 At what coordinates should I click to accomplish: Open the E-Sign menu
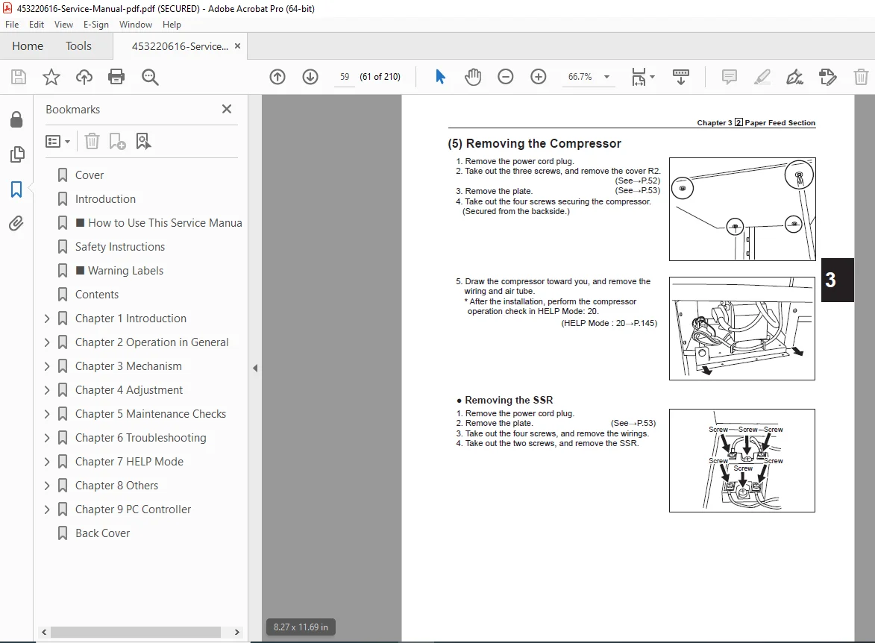tap(96, 25)
